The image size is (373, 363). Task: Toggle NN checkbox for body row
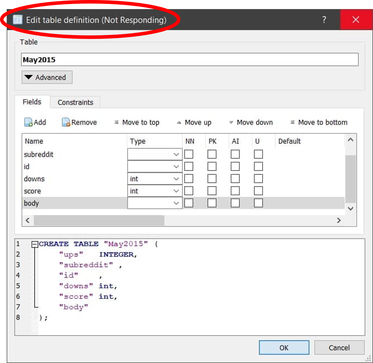pos(189,203)
